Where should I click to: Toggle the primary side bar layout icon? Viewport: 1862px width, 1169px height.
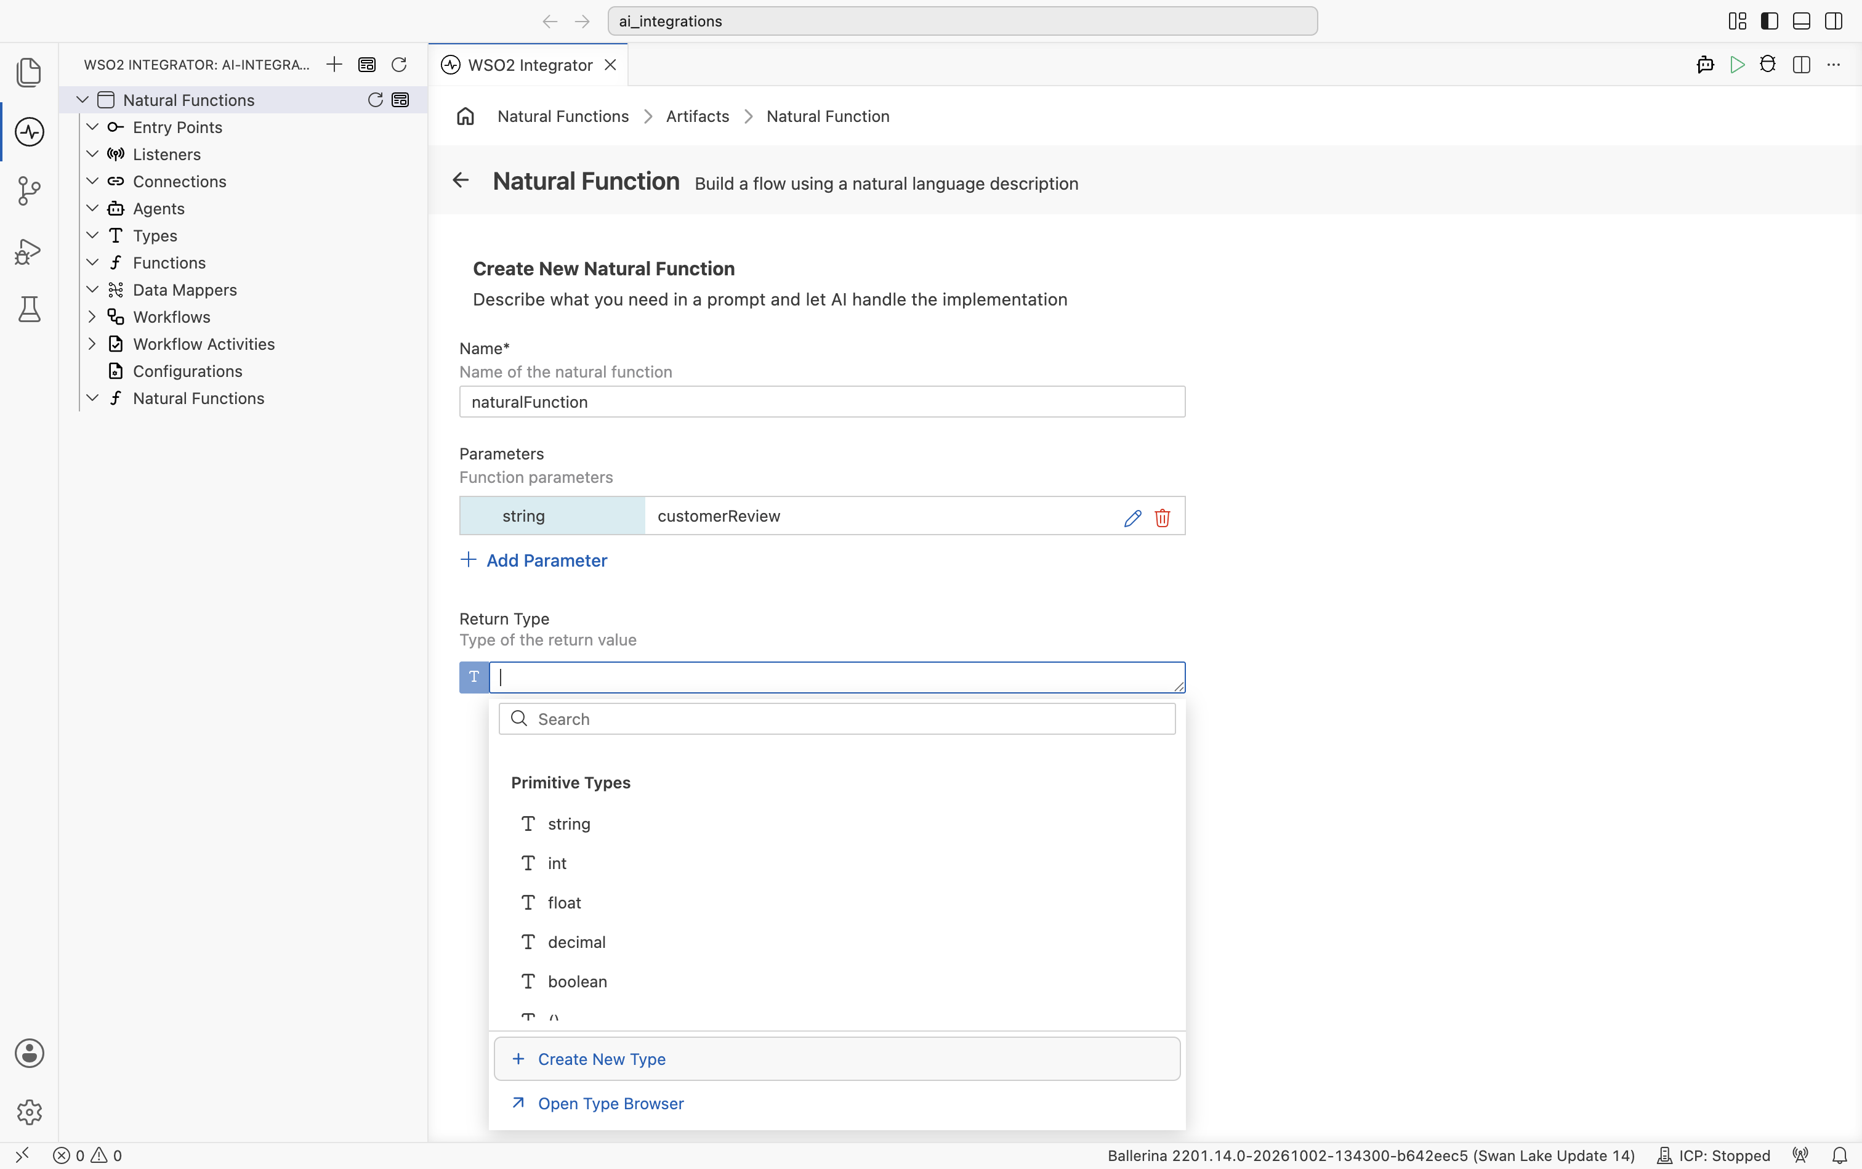click(1769, 21)
